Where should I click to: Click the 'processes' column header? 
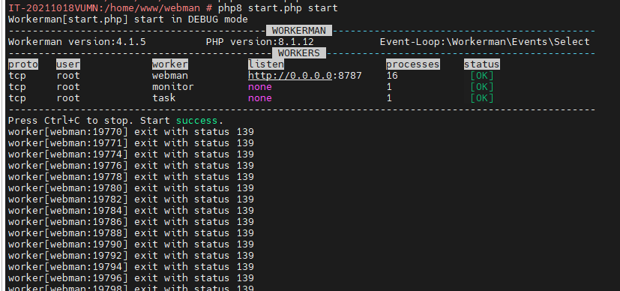(x=413, y=64)
